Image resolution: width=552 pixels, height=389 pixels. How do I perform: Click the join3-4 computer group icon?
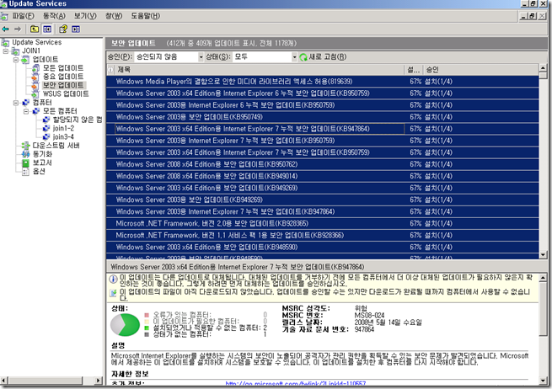point(46,136)
